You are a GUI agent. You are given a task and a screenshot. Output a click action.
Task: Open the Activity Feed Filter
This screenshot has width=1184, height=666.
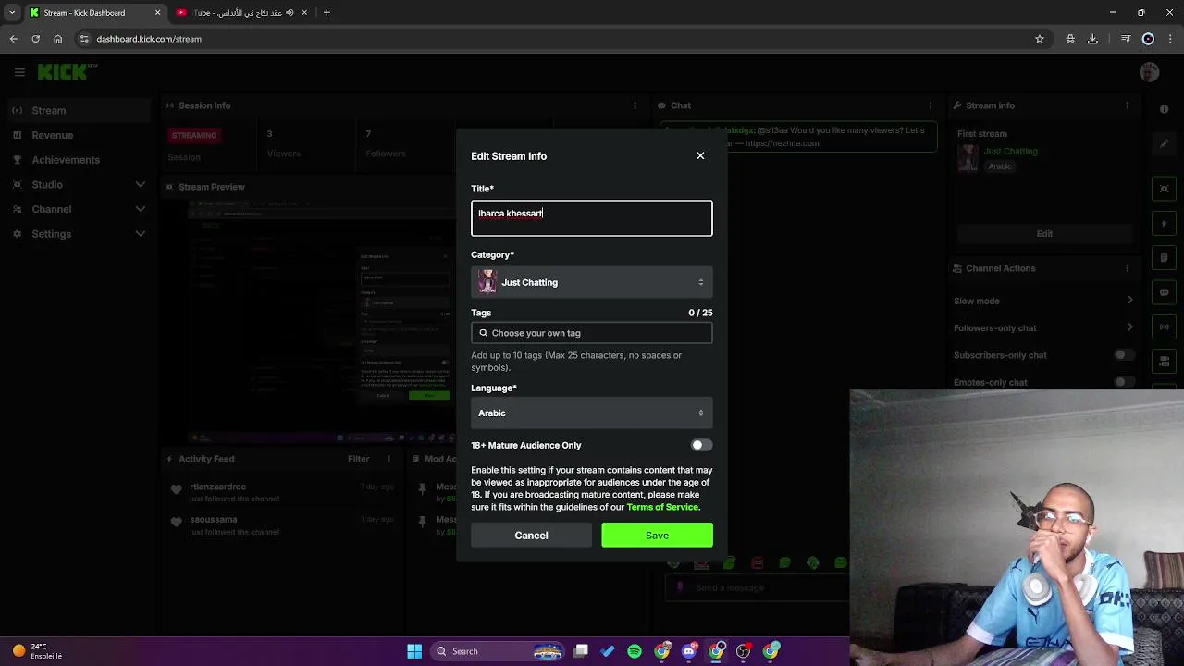[358, 459]
